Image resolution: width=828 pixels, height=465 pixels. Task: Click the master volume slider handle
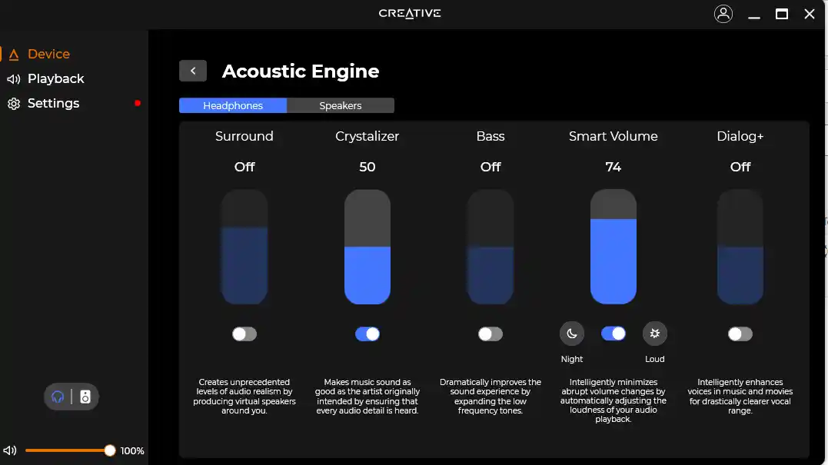110,450
